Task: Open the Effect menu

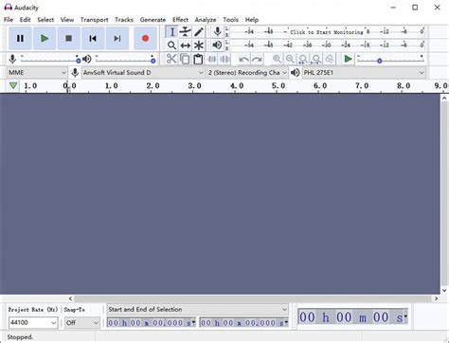Action: (180, 20)
